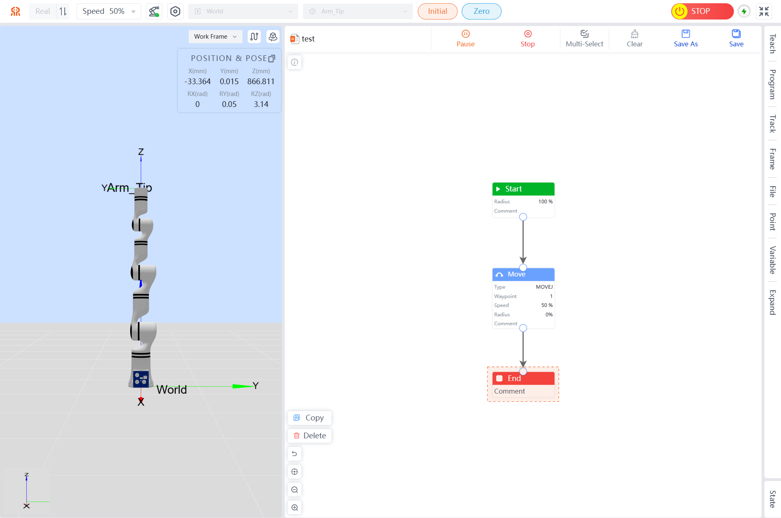The height and width of the screenshot is (518, 781).
Task: Toggle the lightning power status button
Action: coord(744,11)
